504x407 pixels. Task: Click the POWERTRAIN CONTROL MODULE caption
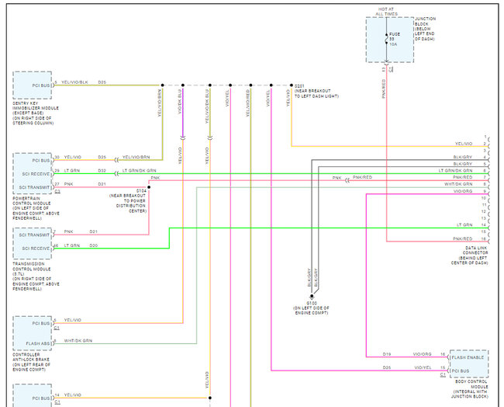tap(36, 208)
